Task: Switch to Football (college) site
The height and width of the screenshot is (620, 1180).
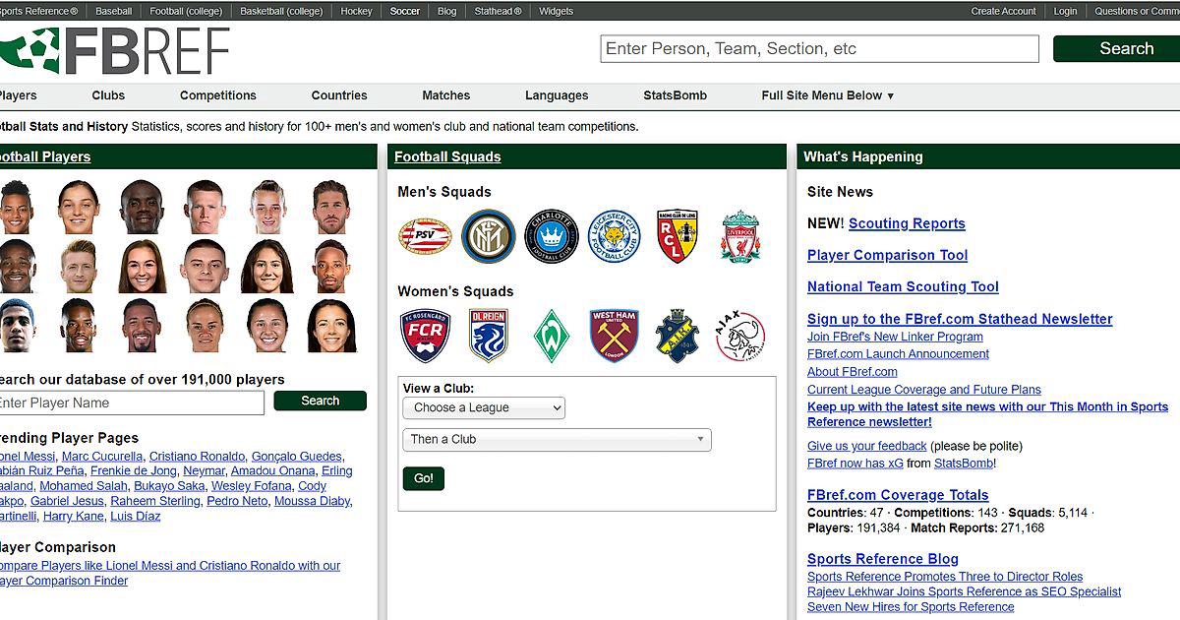Action: (186, 11)
